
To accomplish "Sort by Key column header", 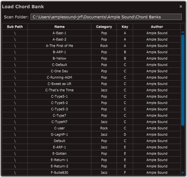I will click(125, 26).
